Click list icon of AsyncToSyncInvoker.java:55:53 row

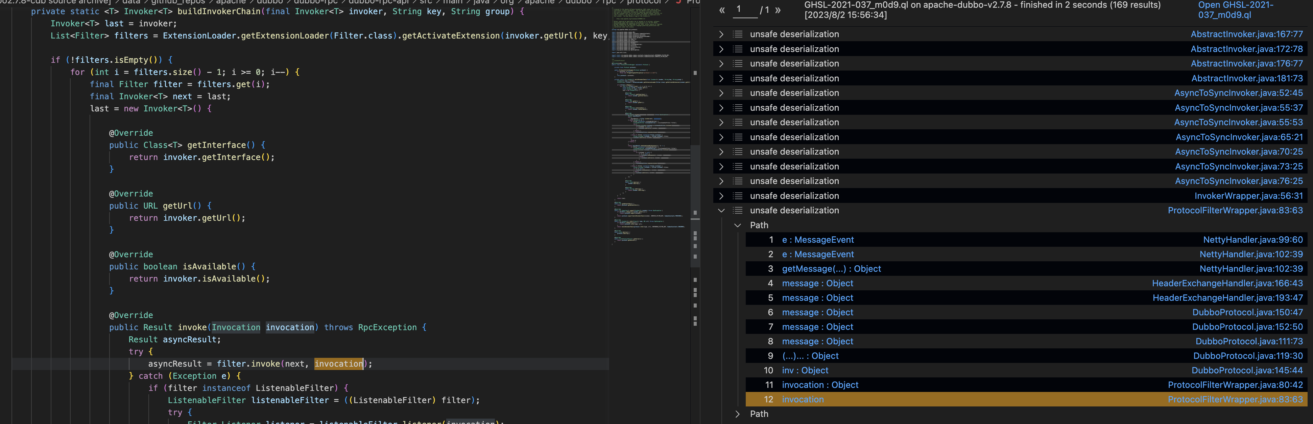[738, 123]
